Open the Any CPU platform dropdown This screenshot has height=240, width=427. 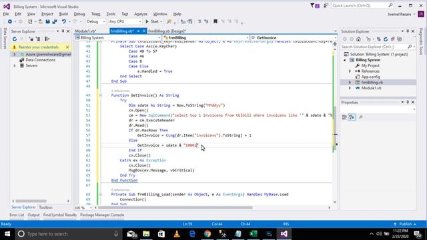[x=125, y=21]
